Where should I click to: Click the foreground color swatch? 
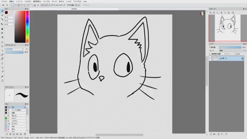point(6,13)
